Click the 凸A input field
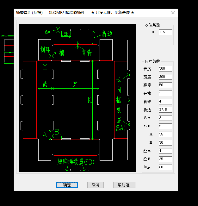Viewport: 198px width, 206px height. (x=165, y=151)
